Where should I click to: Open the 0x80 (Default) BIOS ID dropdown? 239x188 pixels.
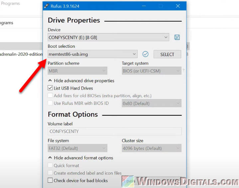152,103
